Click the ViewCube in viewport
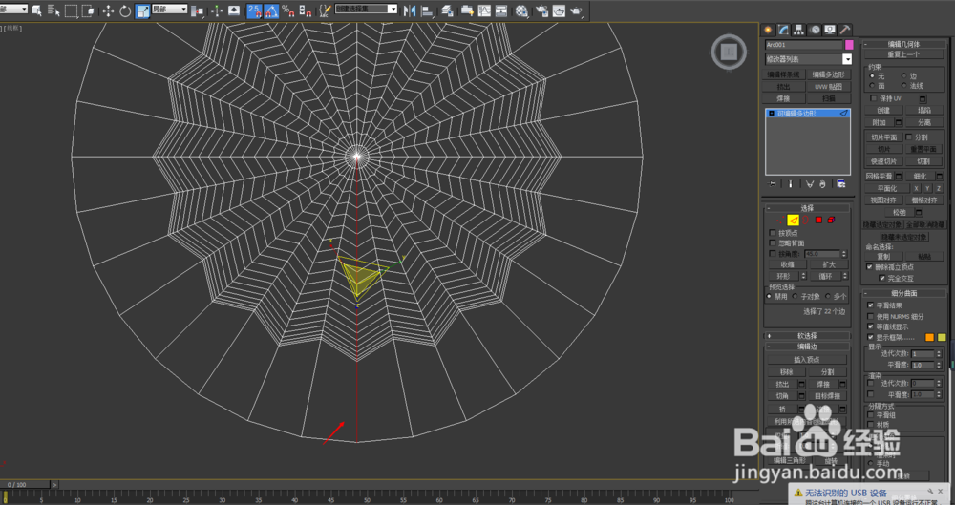This screenshot has width=955, height=505. pos(729,52)
